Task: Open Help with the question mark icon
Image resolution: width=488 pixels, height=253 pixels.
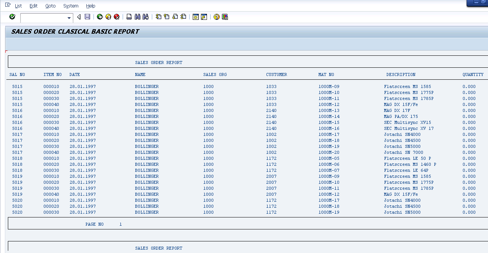Action: 216,17
